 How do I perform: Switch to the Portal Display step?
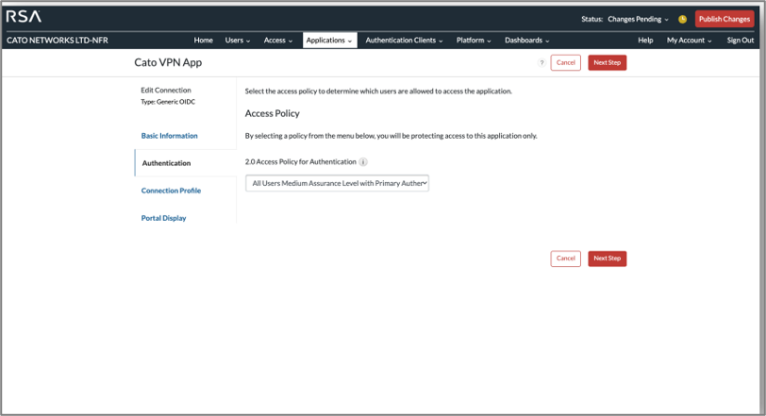(163, 218)
